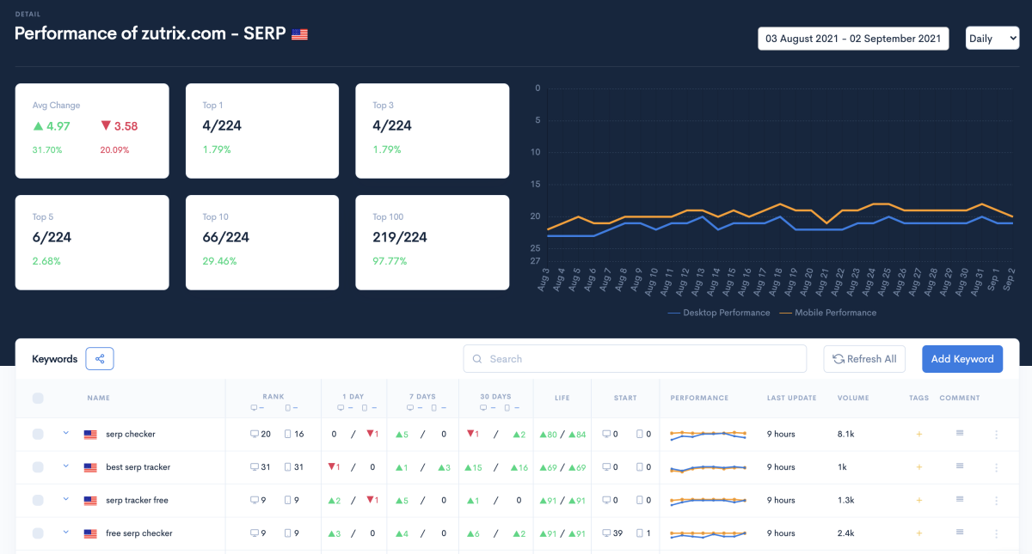The width and height of the screenshot is (1032, 554).
Task: Click the mobile icon in the 7 Days column header
Action: [x=433, y=406]
